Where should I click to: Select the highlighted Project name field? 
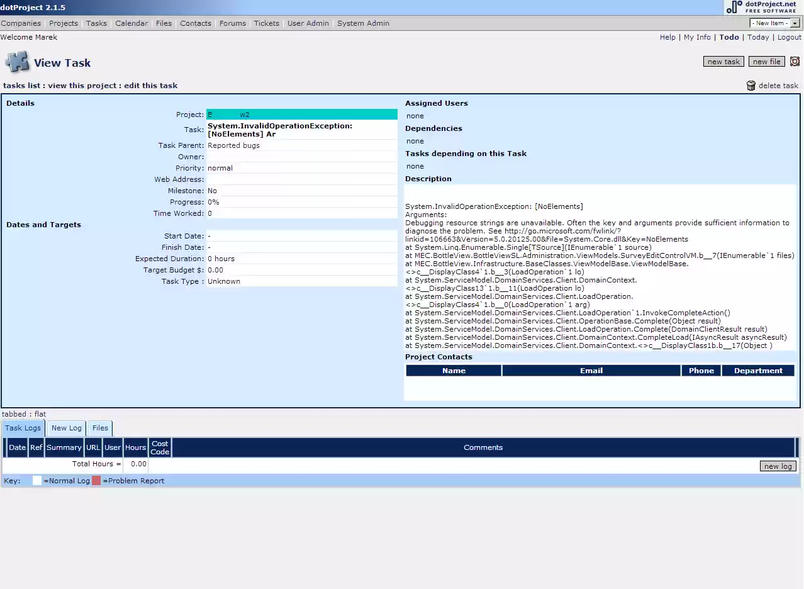[302, 114]
